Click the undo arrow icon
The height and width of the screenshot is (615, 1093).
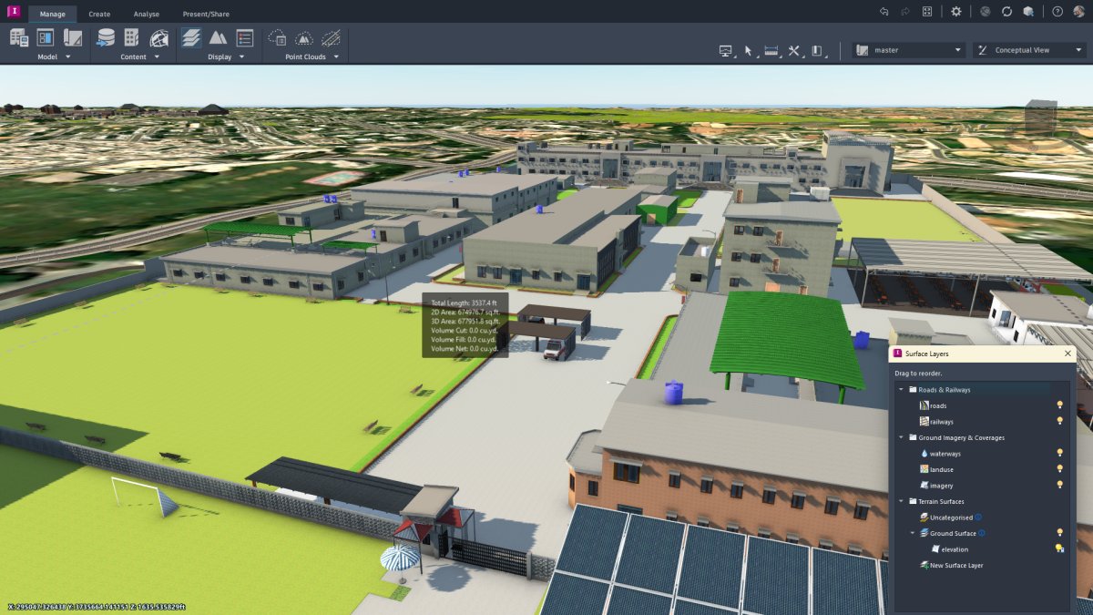[x=884, y=11]
